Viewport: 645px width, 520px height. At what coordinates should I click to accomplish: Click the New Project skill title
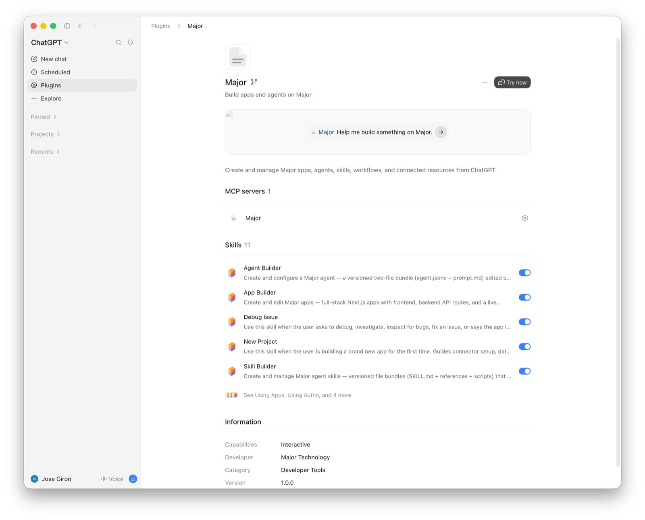coord(260,341)
